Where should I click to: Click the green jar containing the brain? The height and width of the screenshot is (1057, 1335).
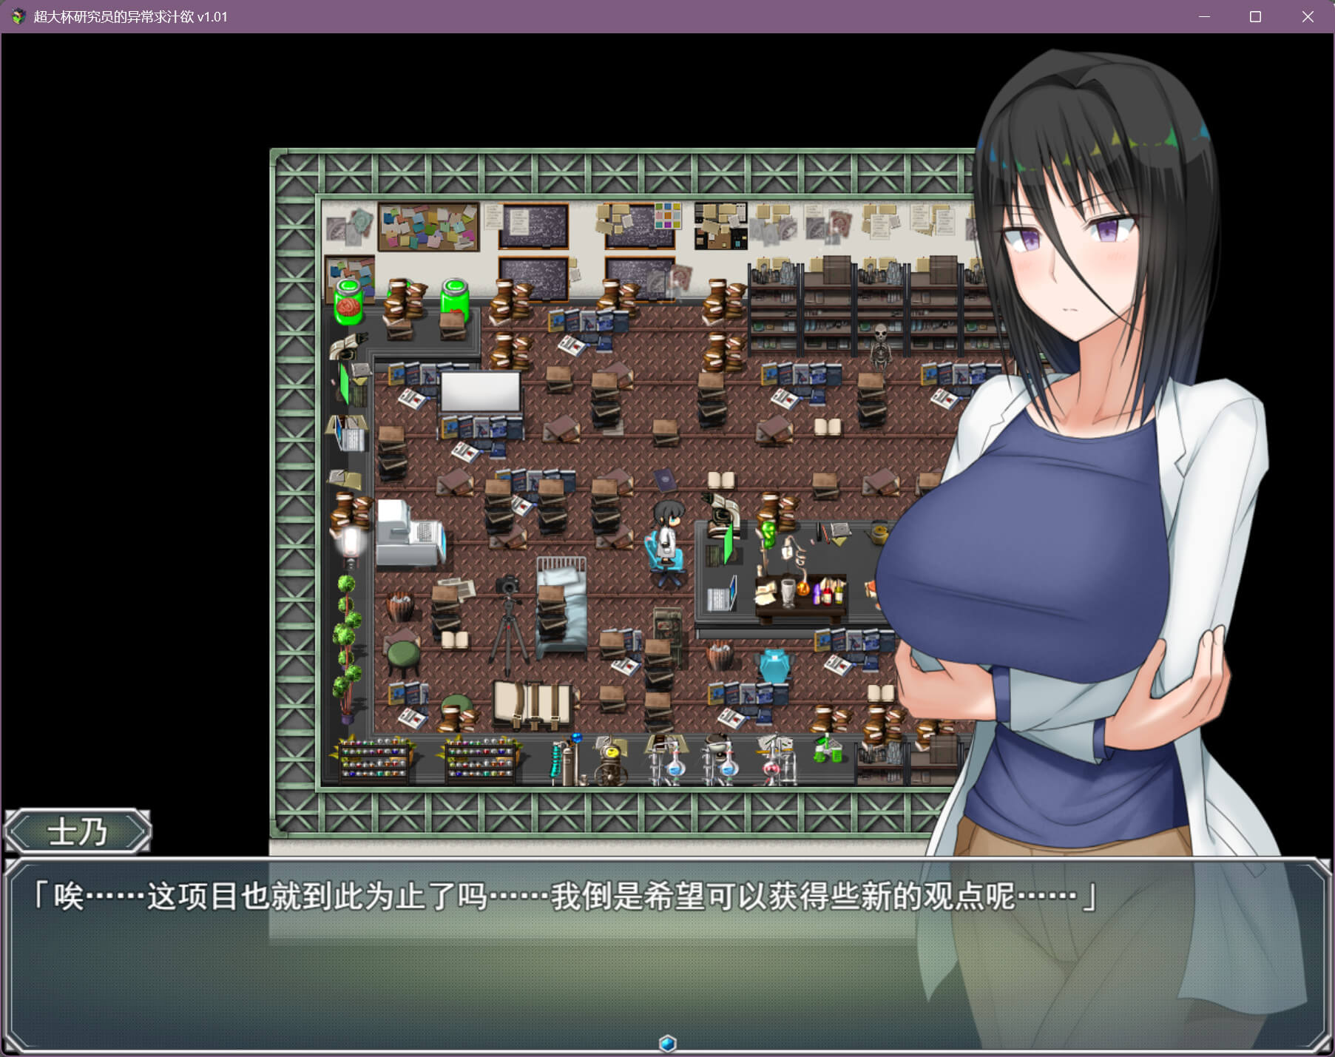[348, 302]
